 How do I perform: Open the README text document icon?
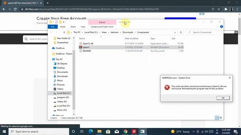(81, 51)
